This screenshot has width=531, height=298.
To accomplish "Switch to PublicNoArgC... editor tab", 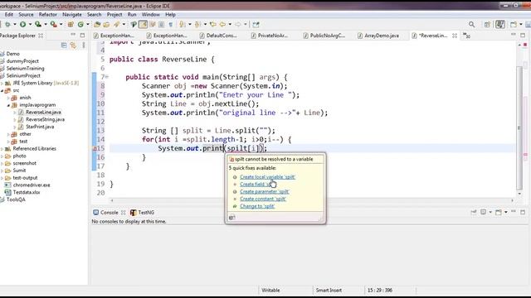I will click(x=324, y=35).
